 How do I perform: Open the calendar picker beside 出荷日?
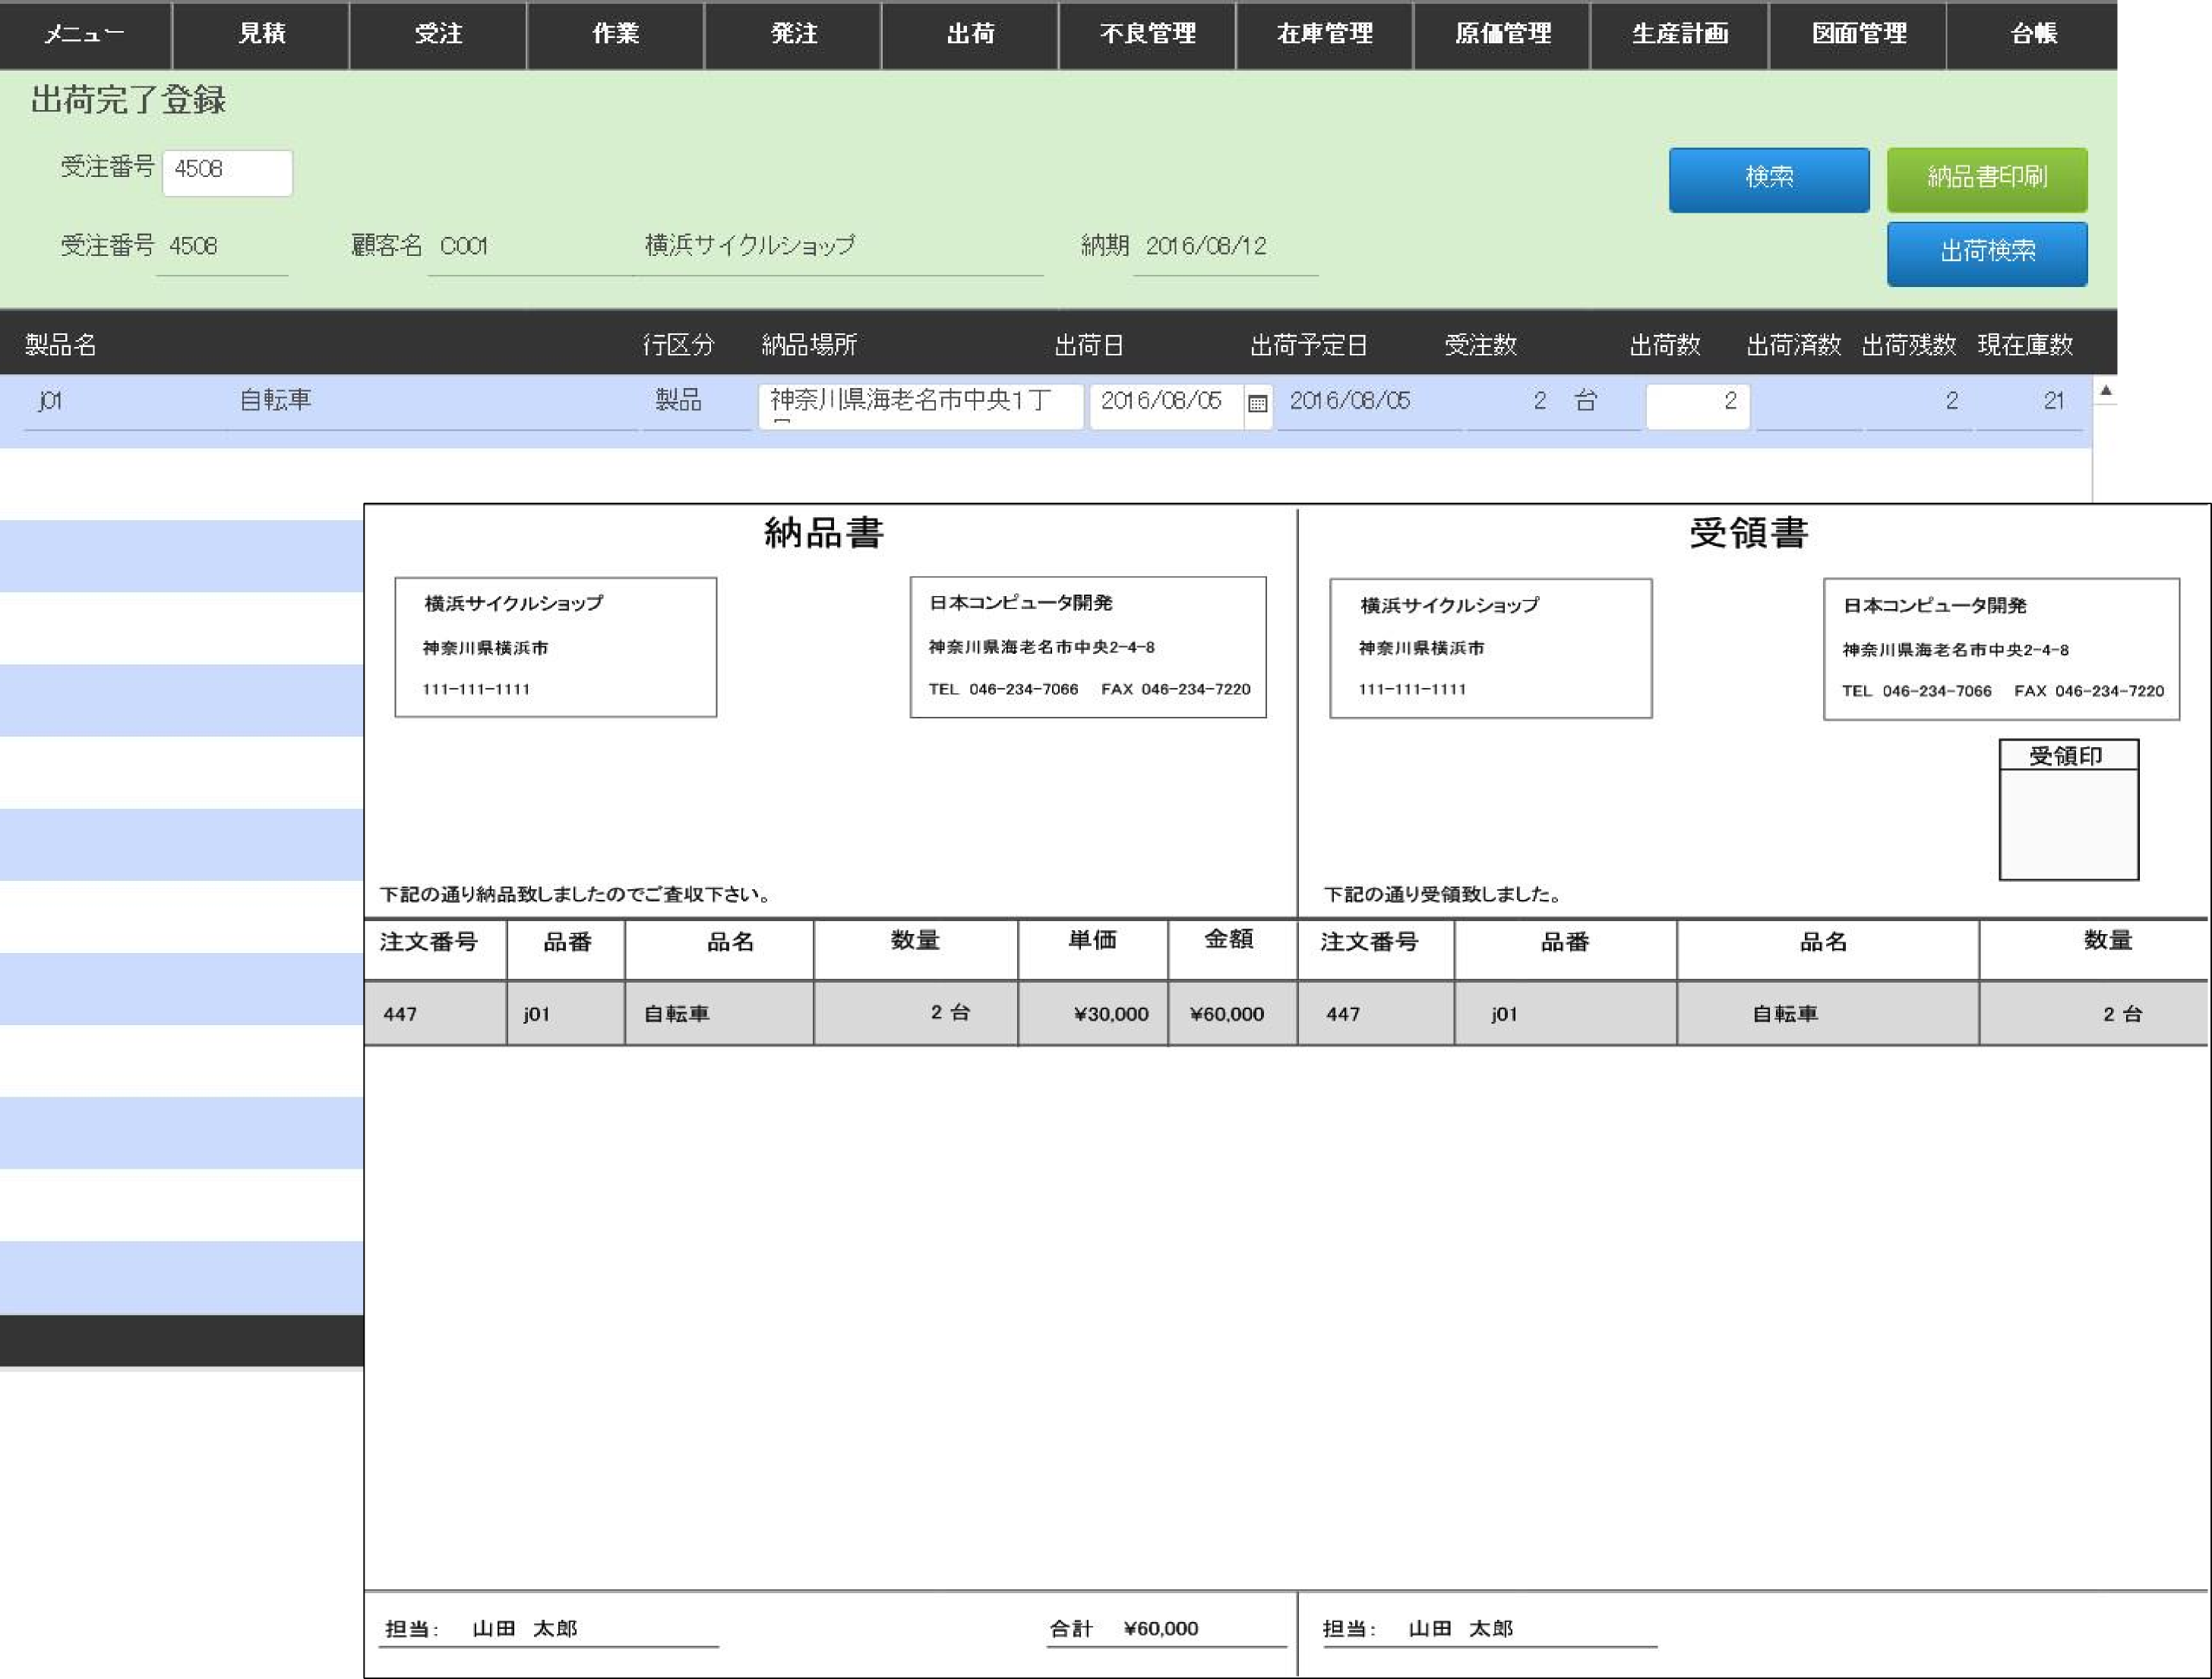[1257, 404]
